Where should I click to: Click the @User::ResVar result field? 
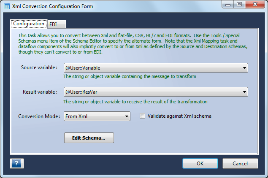click(156, 92)
